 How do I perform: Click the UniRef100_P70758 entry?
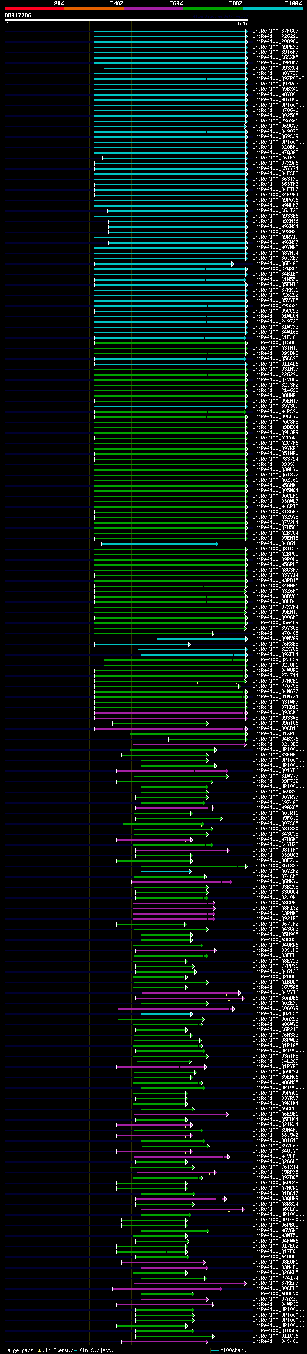pos(275,686)
